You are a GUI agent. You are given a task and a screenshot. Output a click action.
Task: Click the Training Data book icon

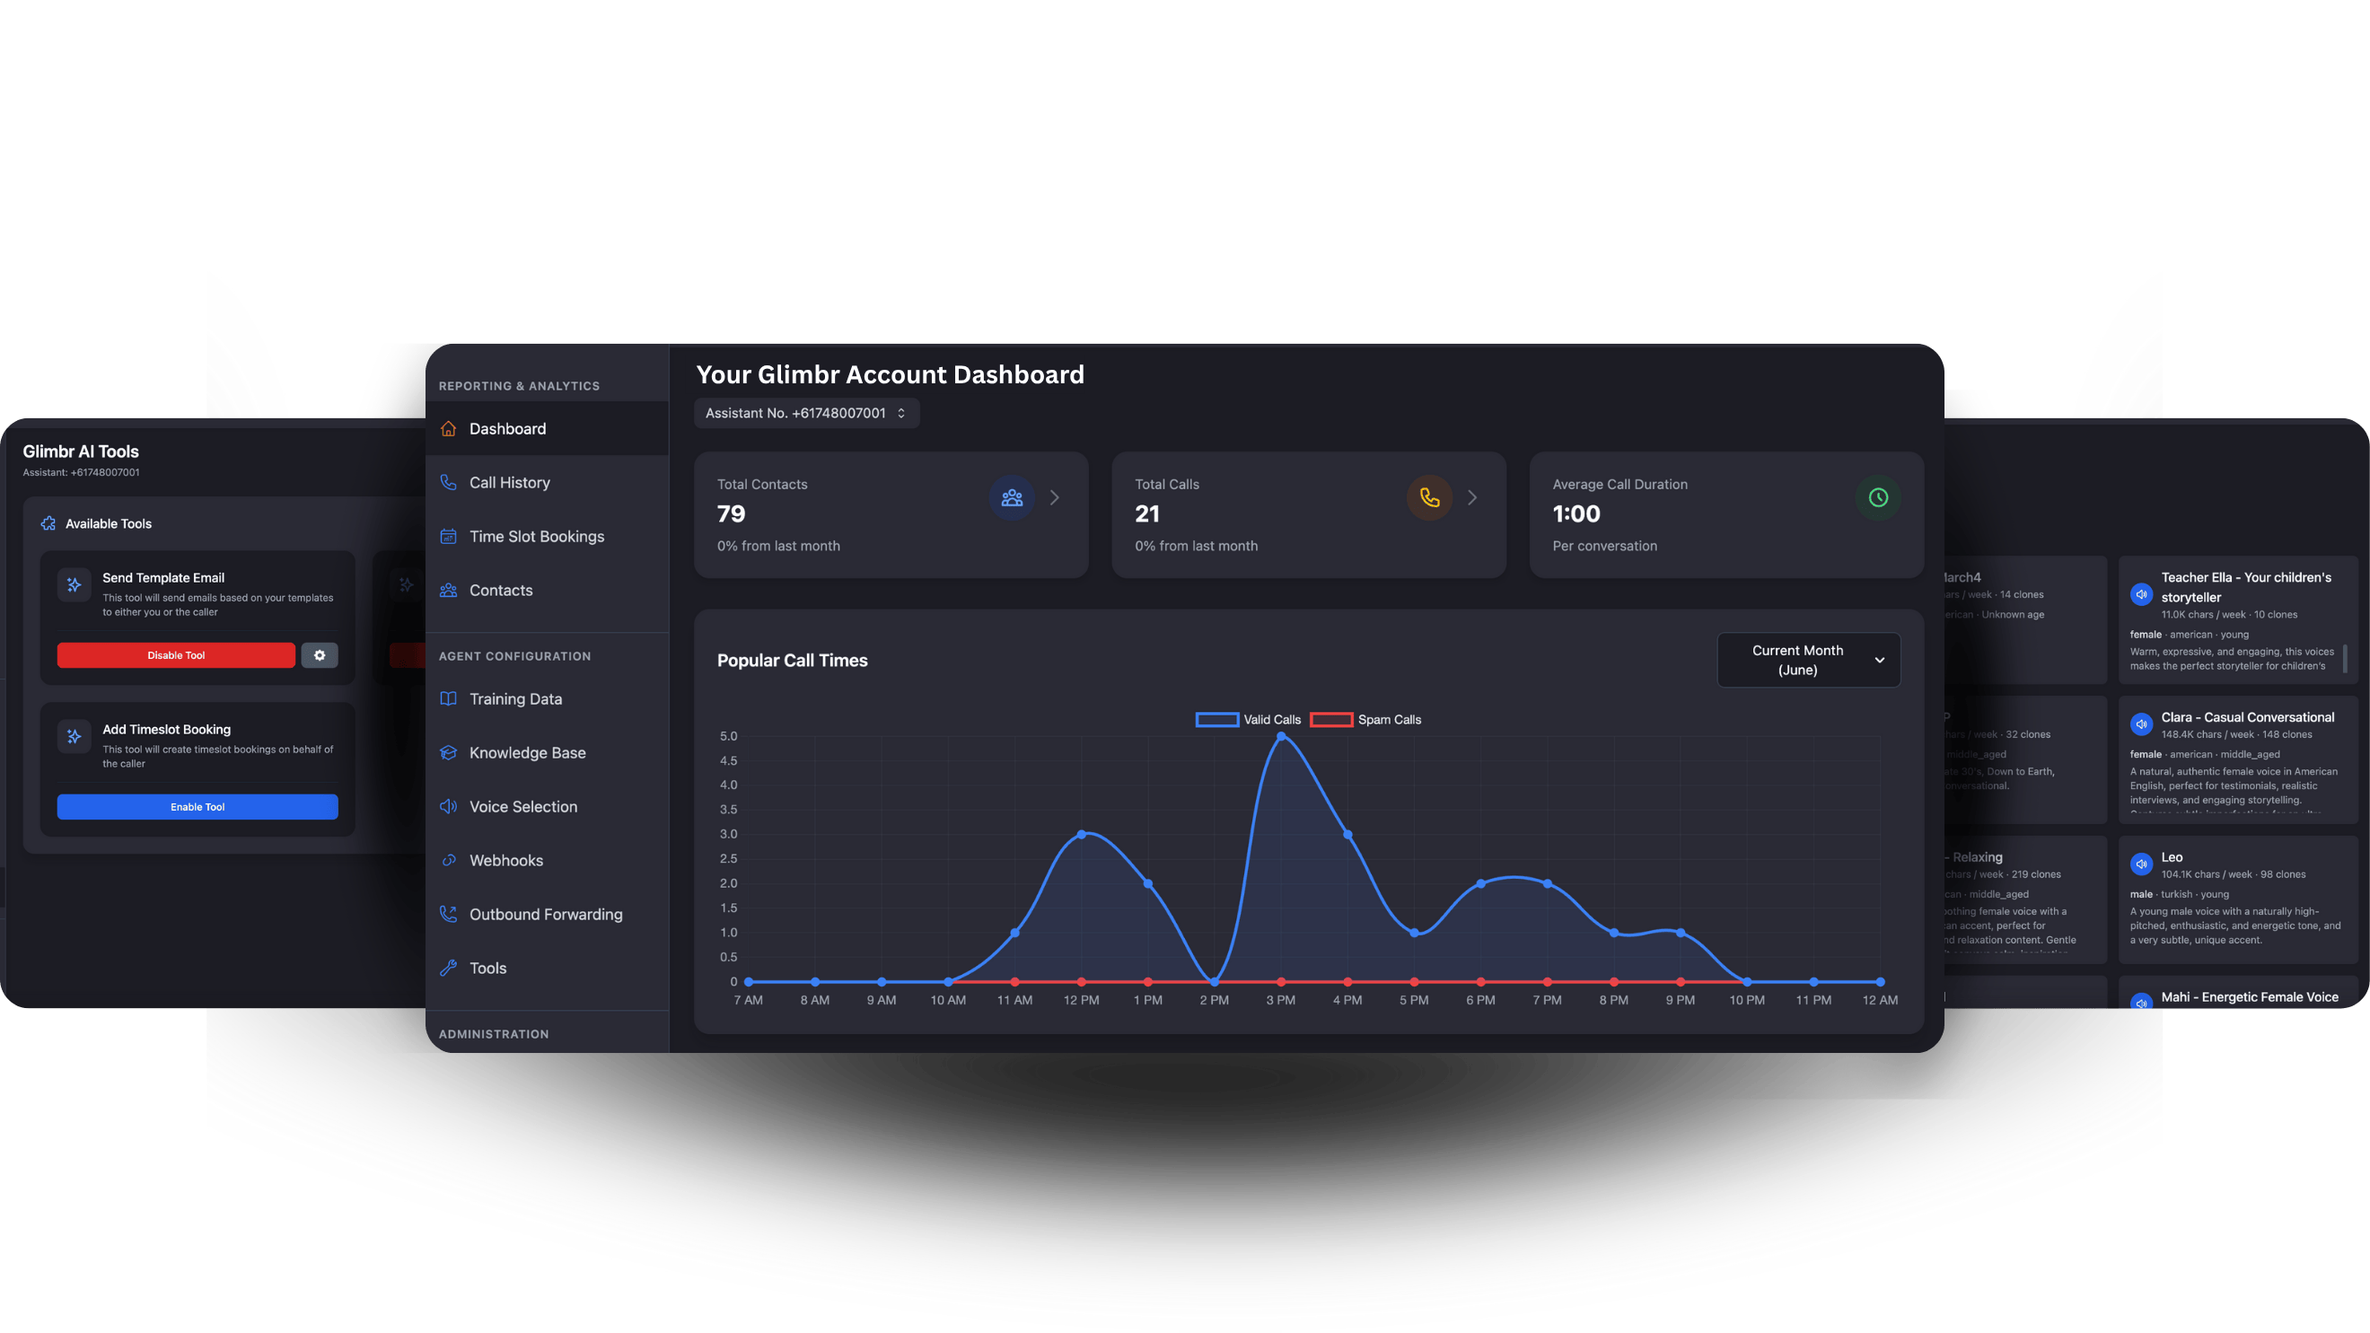[x=448, y=698]
